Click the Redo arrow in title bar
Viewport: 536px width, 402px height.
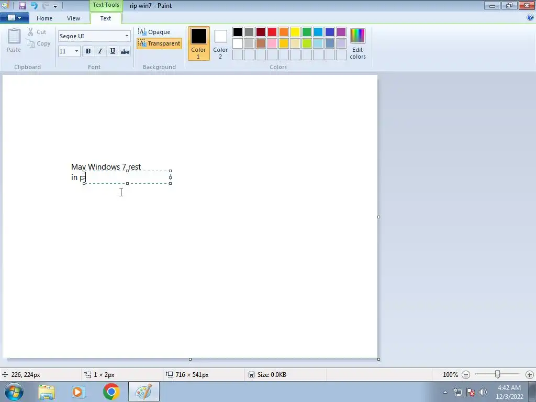point(45,5)
